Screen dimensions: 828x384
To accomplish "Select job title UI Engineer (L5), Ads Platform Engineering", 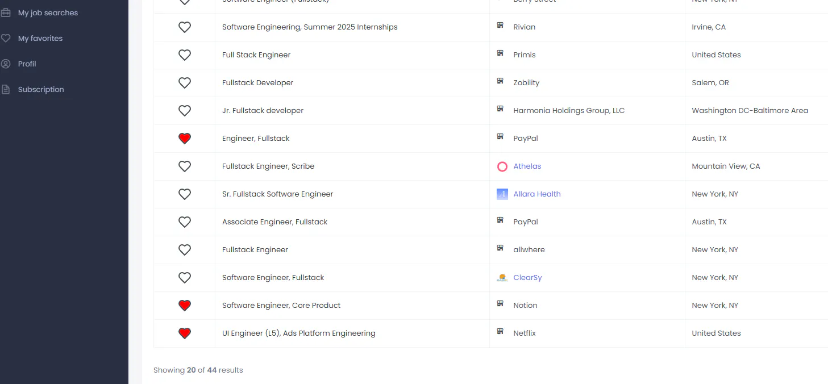I will (299, 333).
